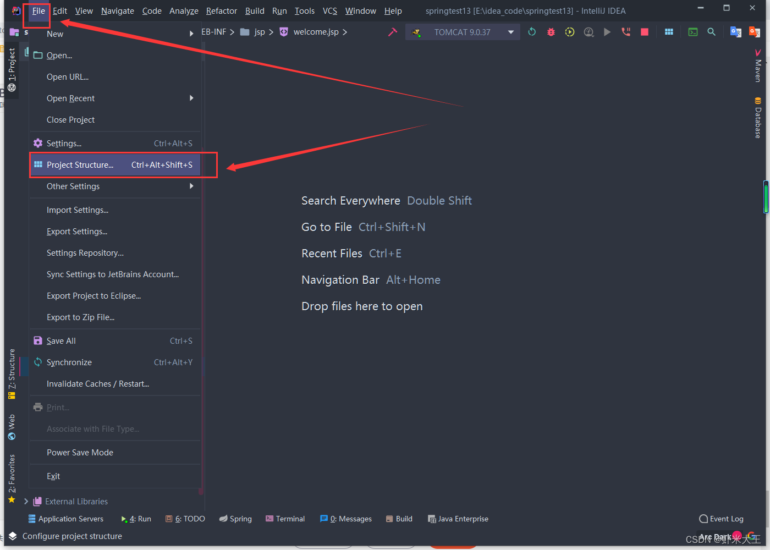
Task: Click the Search Everywhere magnifier icon
Action: tap(711, 32)
